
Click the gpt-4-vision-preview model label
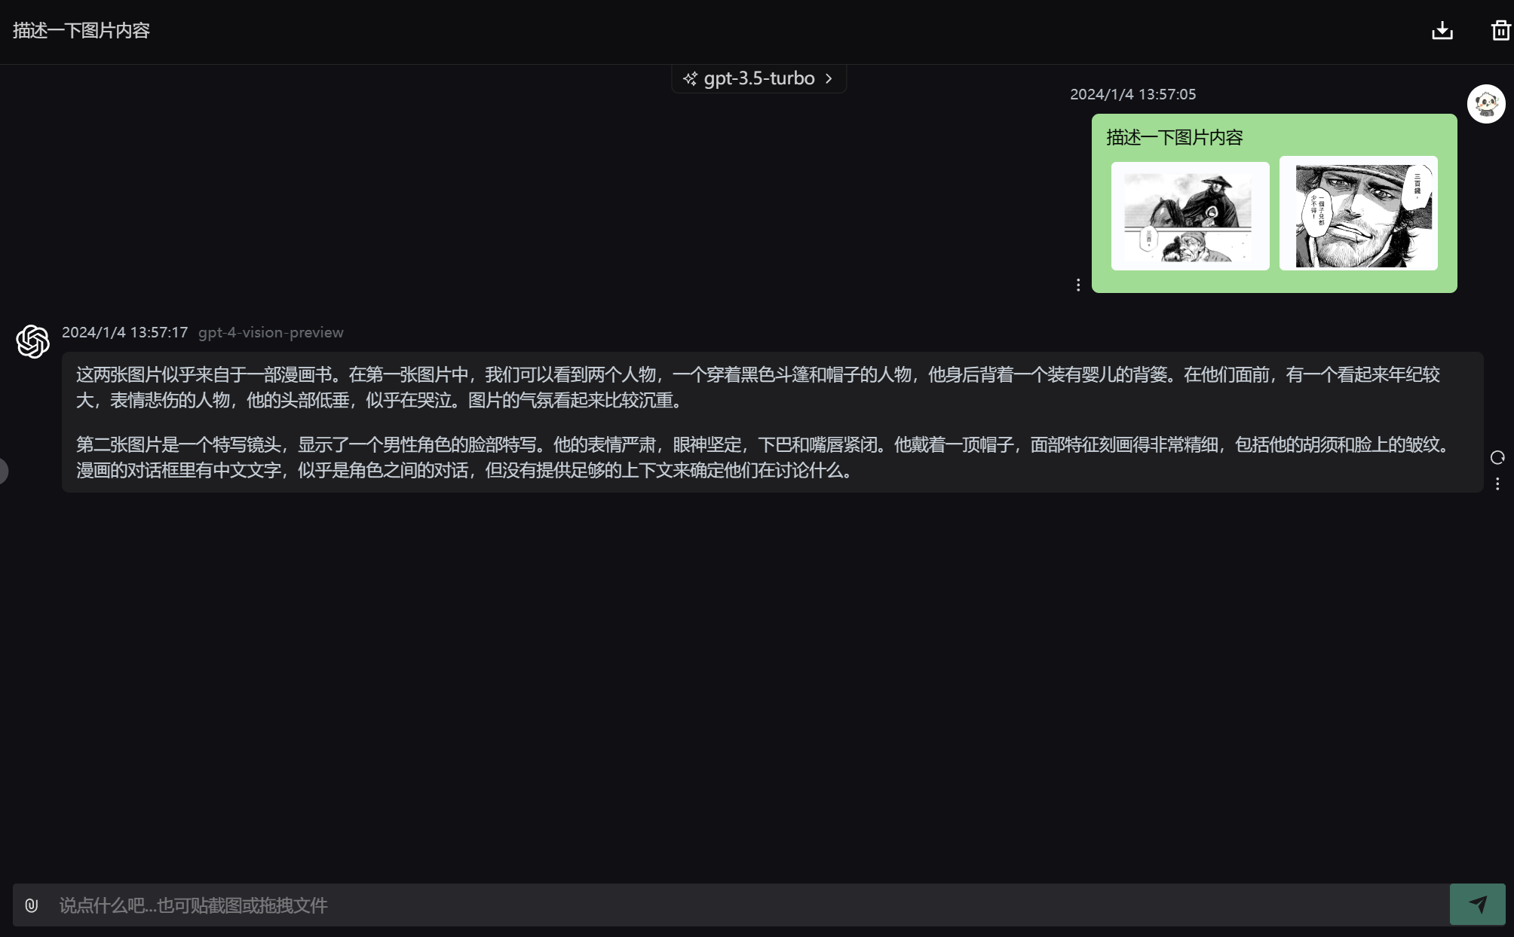pos(271,332)
